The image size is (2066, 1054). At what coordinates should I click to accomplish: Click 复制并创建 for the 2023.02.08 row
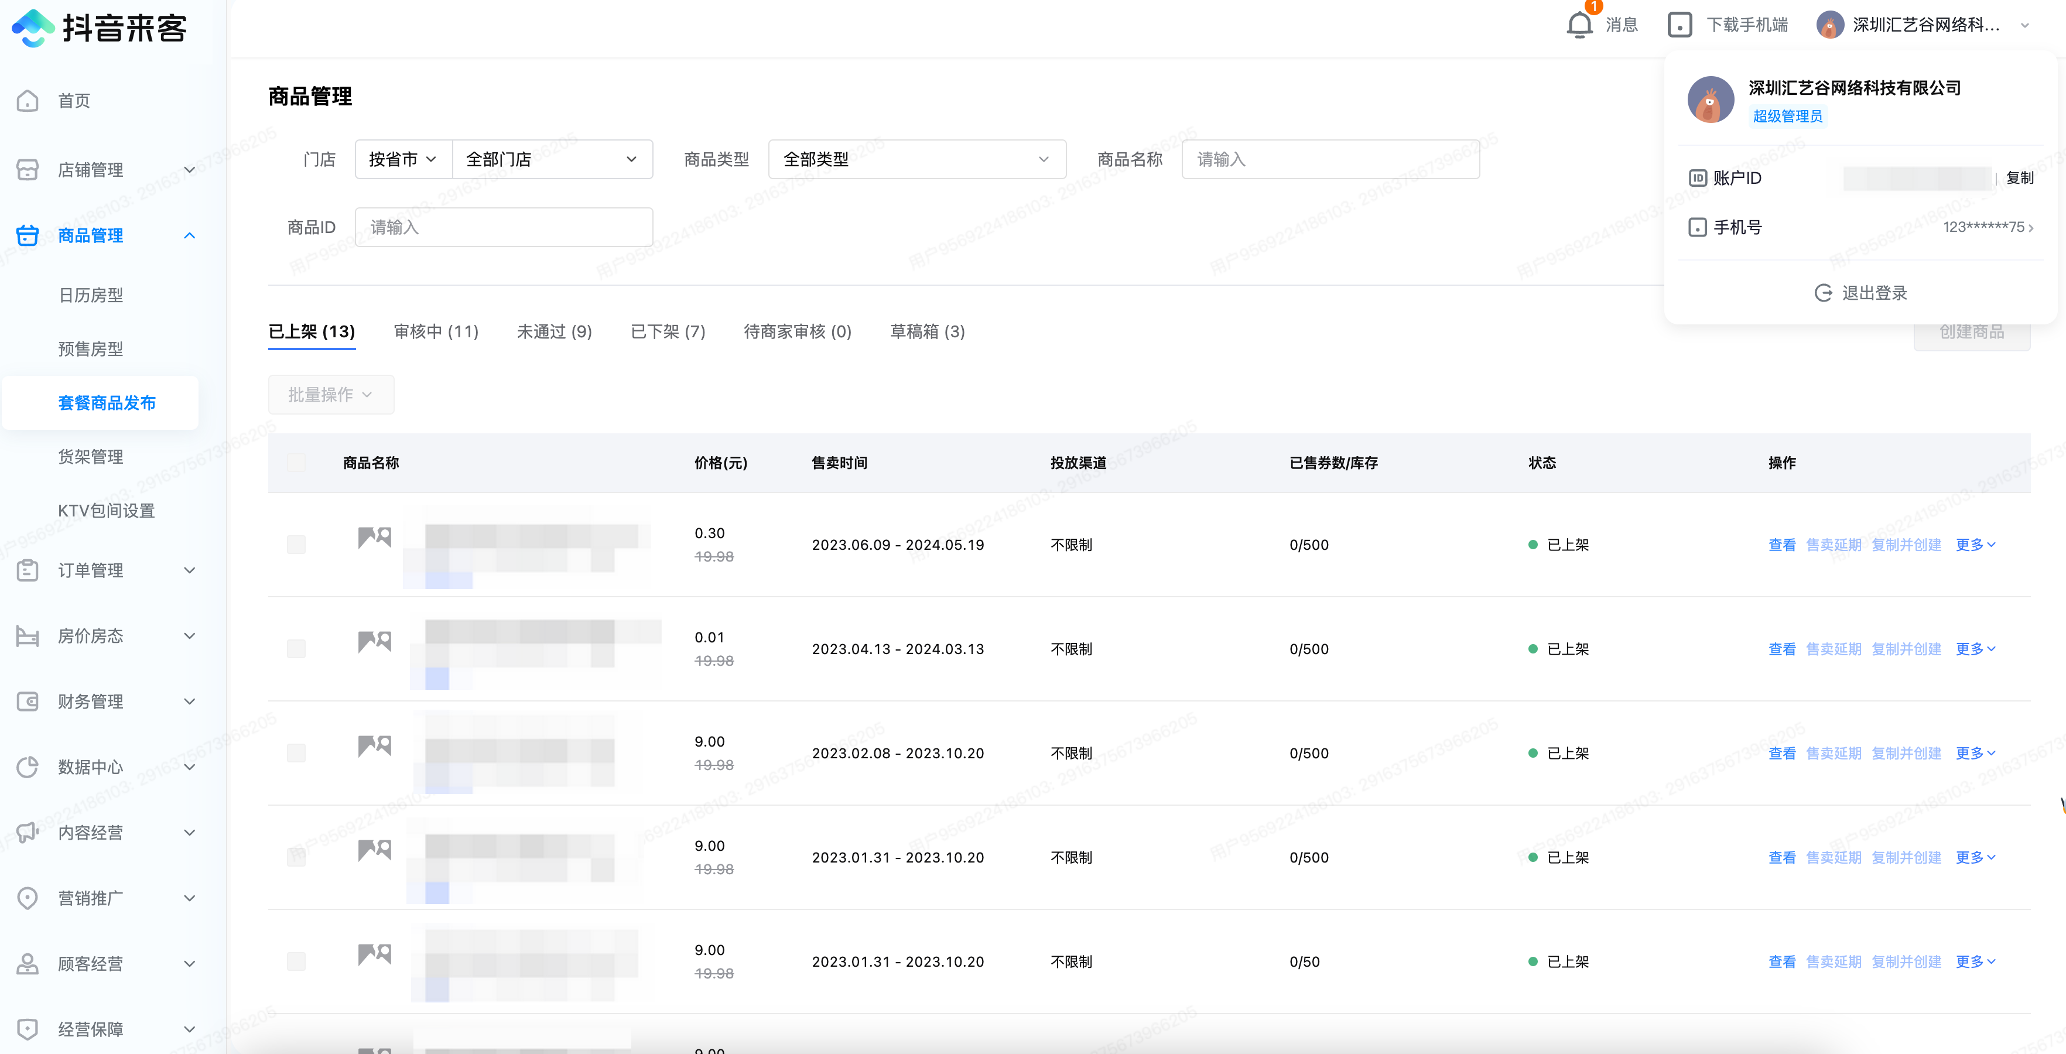(1906, 753)
